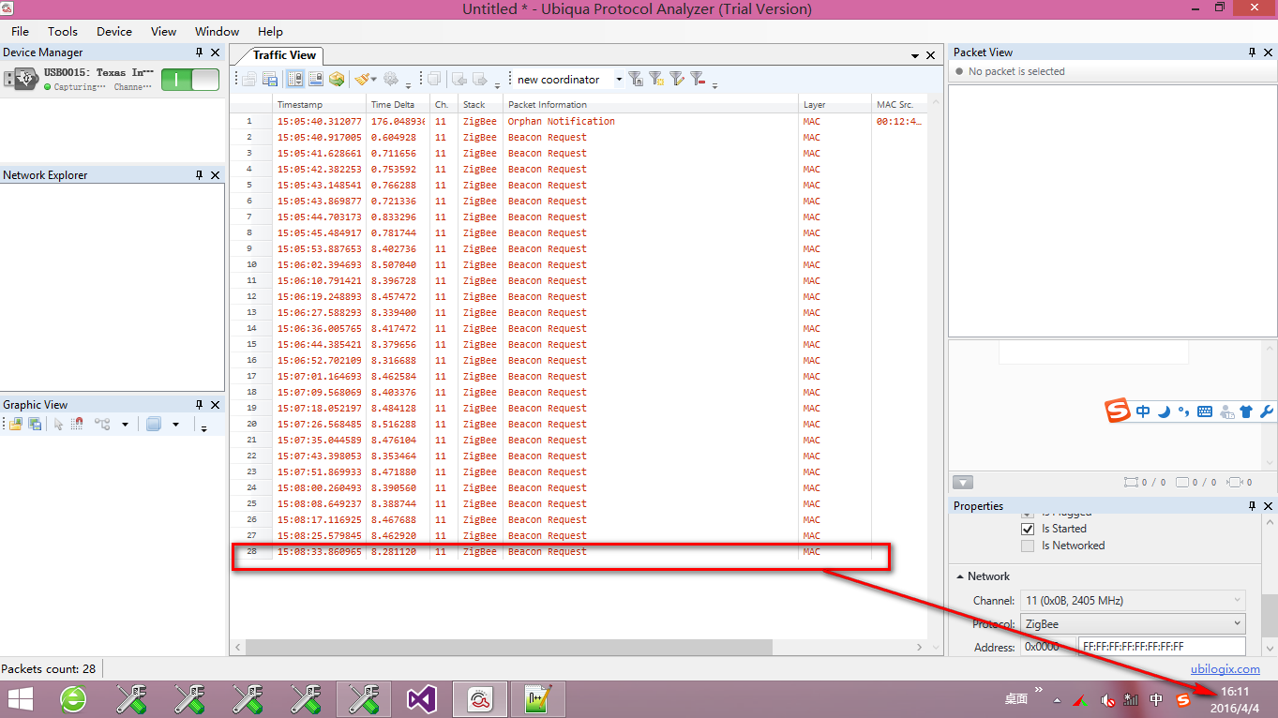
Task: Click the save image icon in Graphic View
Action: pos(35,424)
